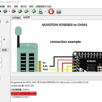Screen dimensions: 102x102
Task: Open the 脚本 menu
Action: (9, 7)
